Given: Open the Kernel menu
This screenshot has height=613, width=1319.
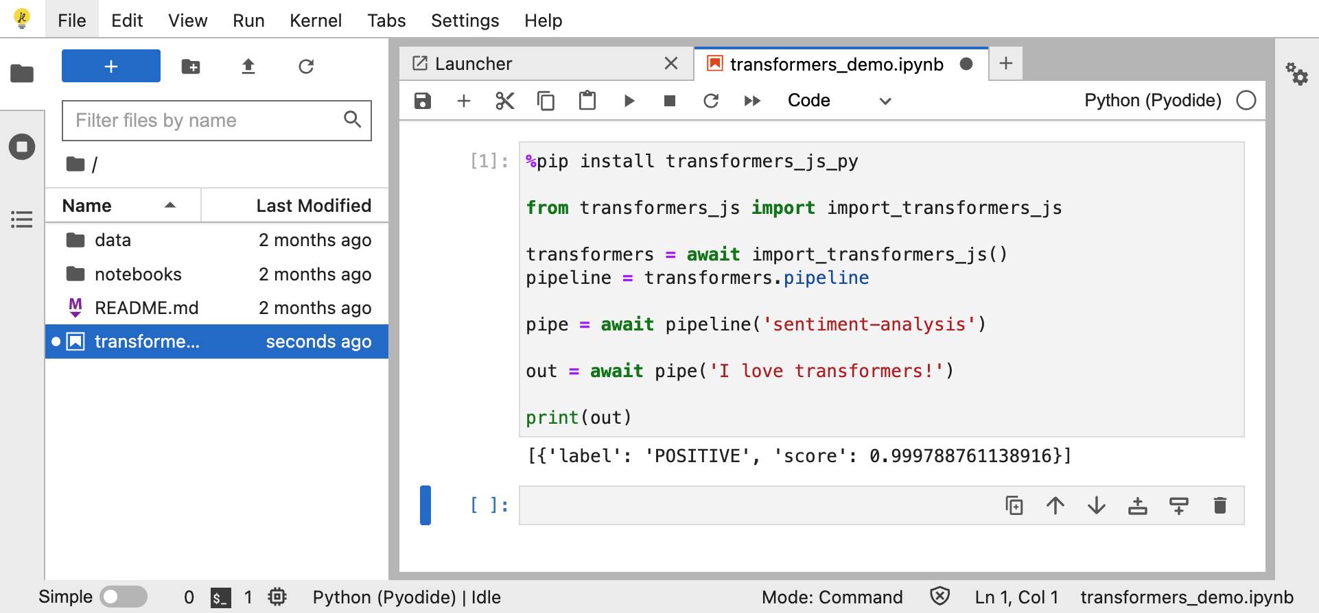Looking at the screenshot, I should [x=316, y=21].
